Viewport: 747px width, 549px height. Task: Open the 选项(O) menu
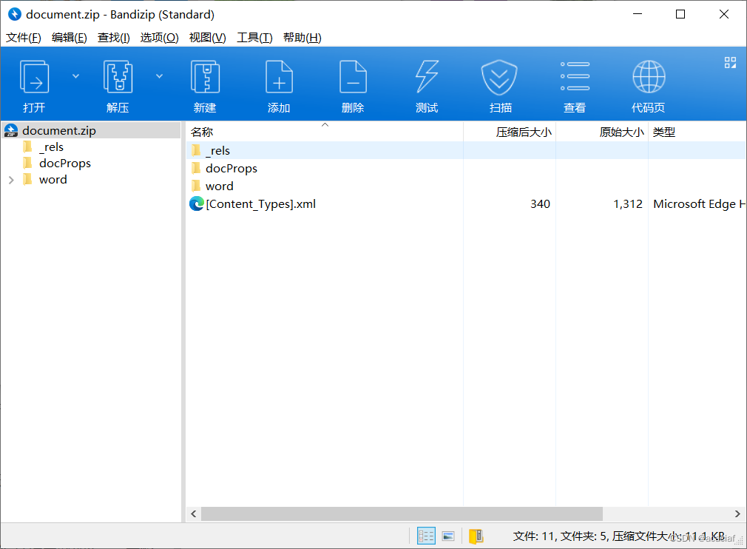click(x=159, y=38)
